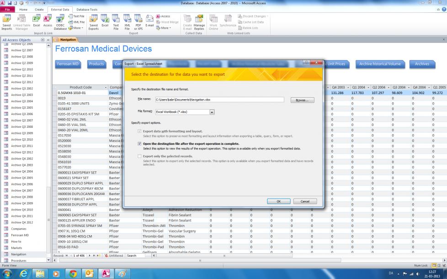Viewport: 447px width, 279px height.
Task: Open the File format dropdown
Action: click(x=212, y=112)
